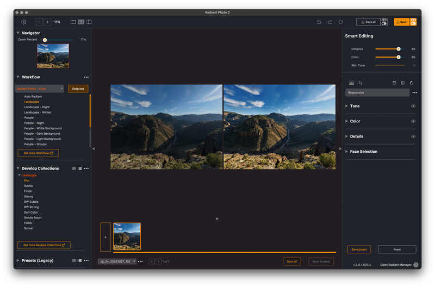Screen dimensions: 435x287
Task: Choose the Sunset develop preset
Action: click(29, 228)
